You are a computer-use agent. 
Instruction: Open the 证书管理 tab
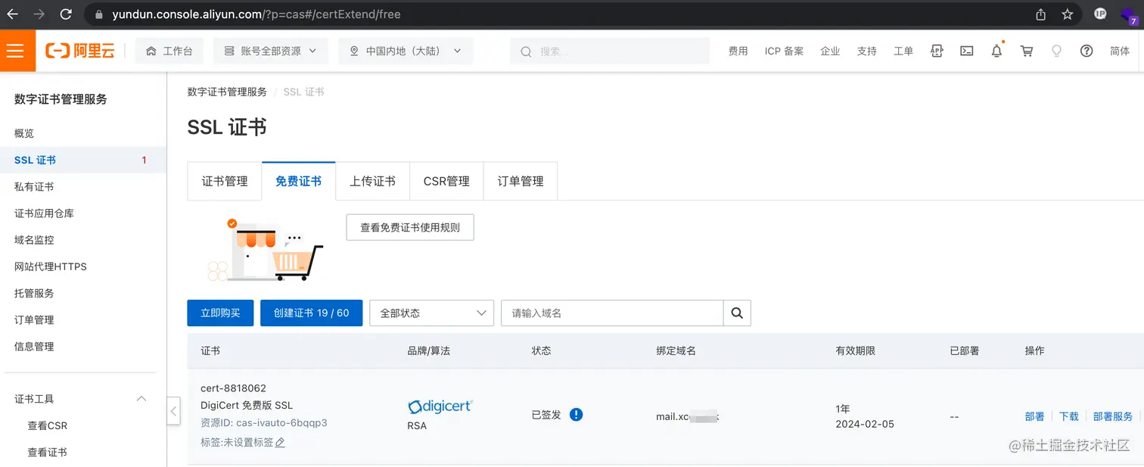coord(224,181)
